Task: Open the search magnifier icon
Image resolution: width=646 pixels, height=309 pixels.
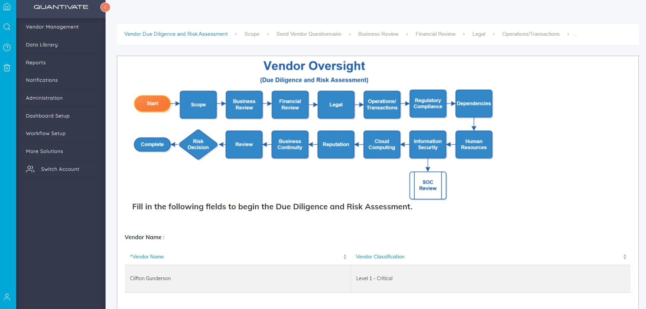Action: point(7,27)
